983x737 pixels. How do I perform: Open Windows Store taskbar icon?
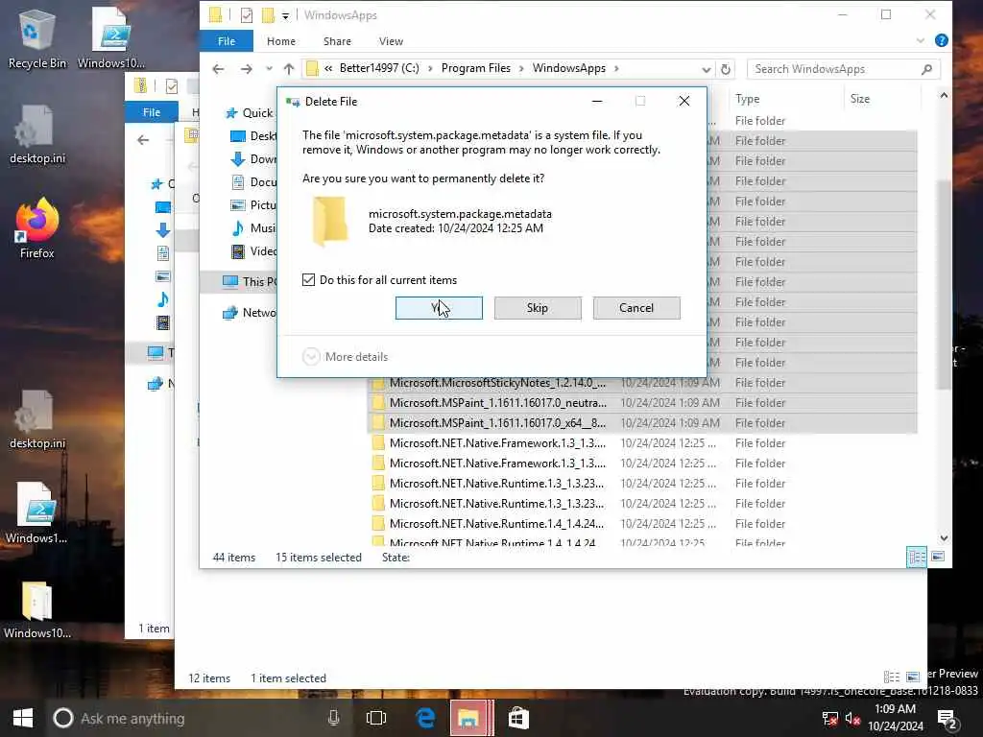pyautogui.click(x=518, y=718)
